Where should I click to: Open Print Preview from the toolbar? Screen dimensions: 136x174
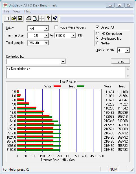(x=35, y=18)
